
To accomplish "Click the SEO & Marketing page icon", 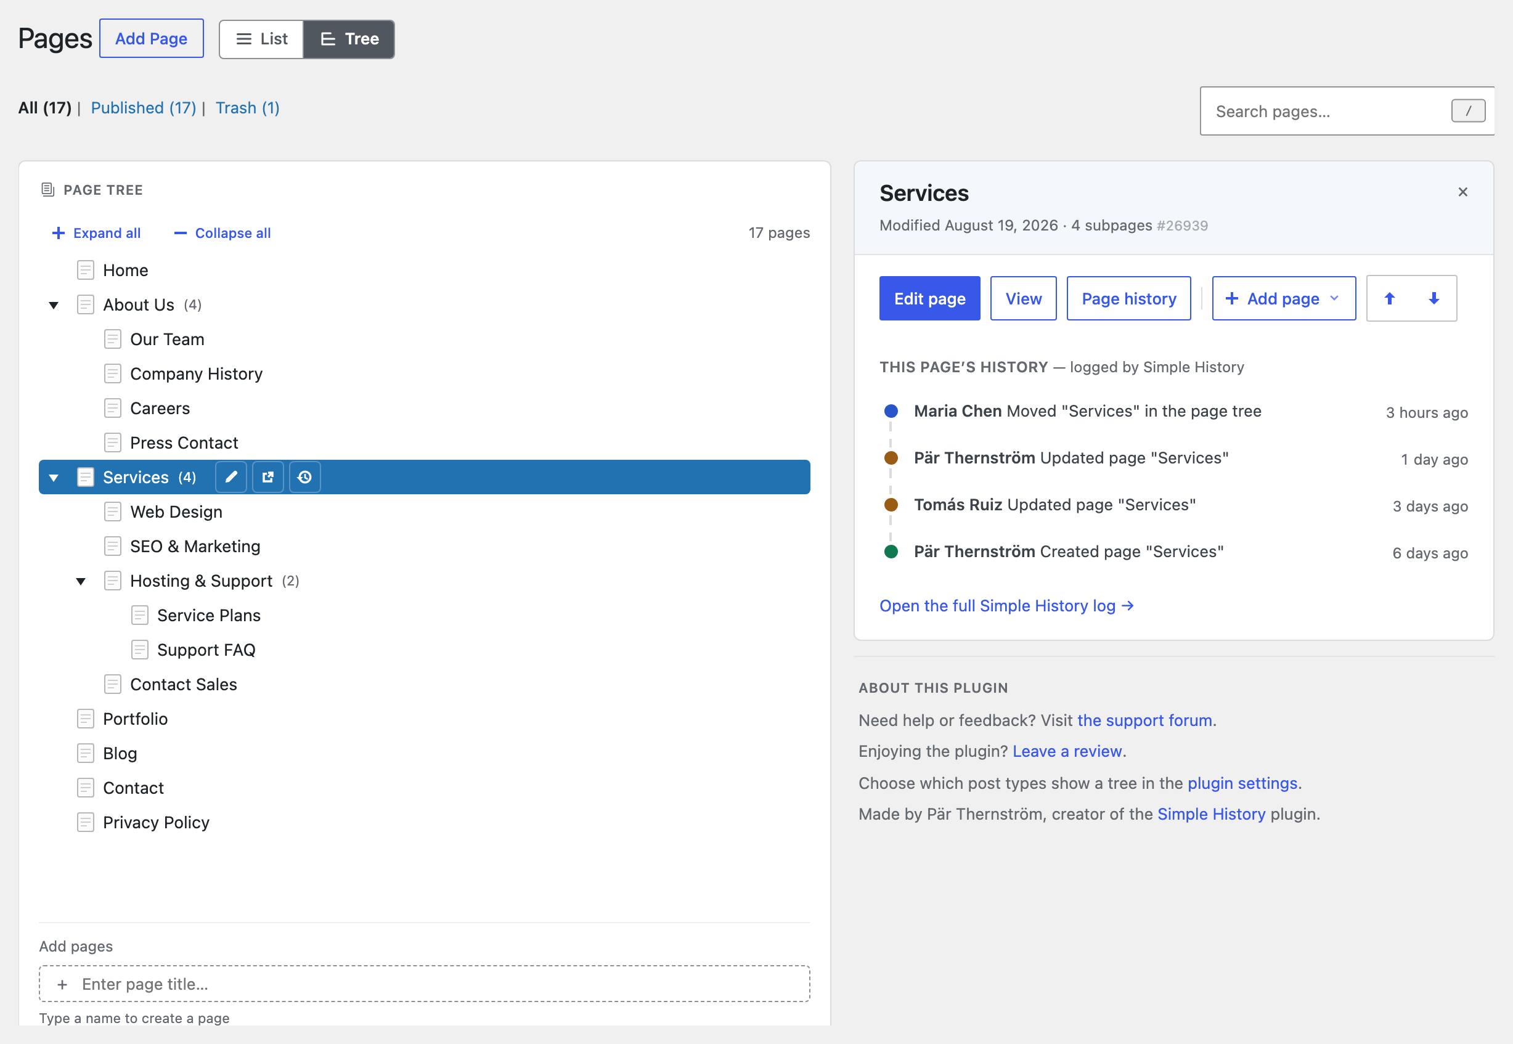I will click(113, 546).
